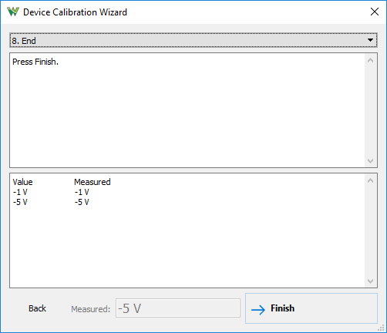The height and width of the screenshot is (333, 387).
Task: Click the Measured input field showing -5 V
Action: click(178, 308)
